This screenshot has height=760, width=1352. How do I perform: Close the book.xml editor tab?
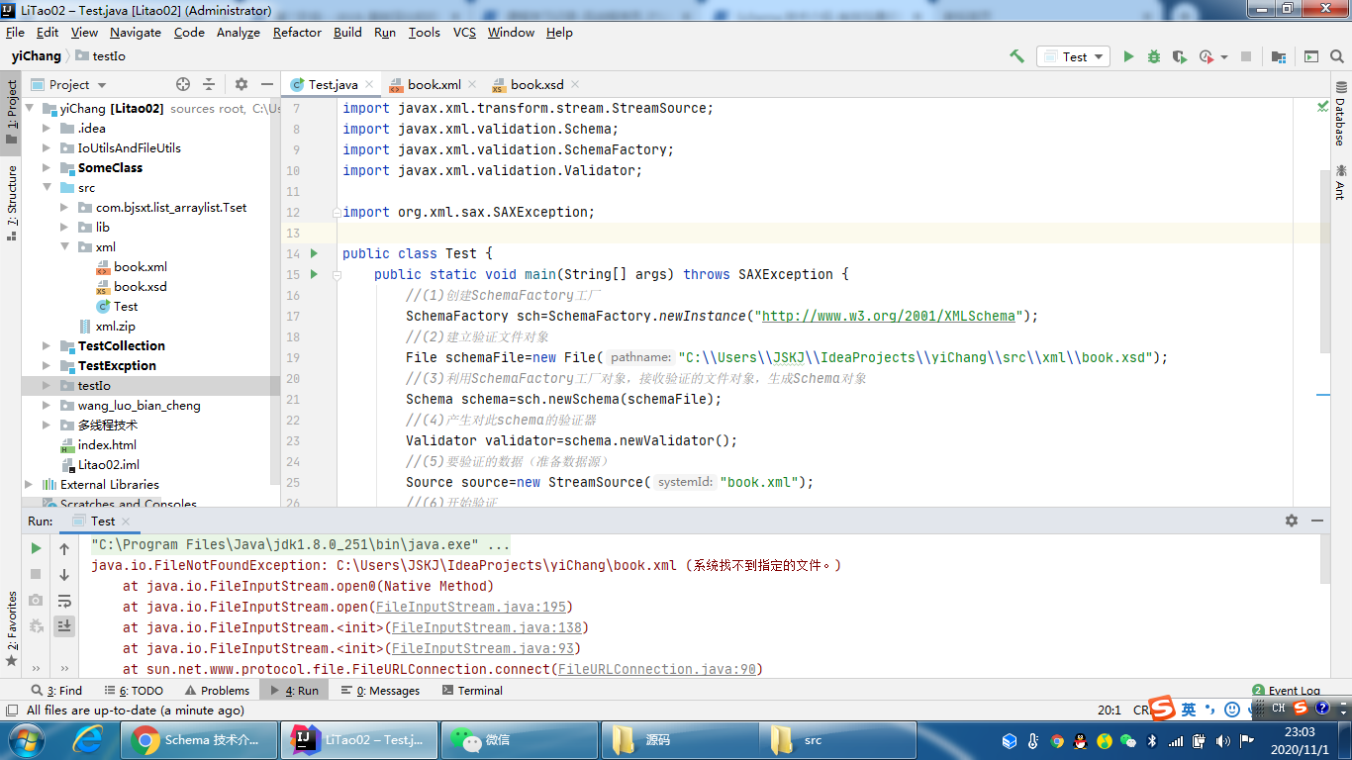coord(472,85)
